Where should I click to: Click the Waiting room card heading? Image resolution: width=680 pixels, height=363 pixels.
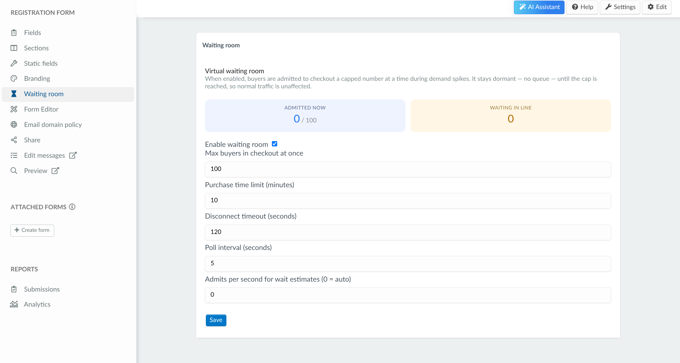221,45
